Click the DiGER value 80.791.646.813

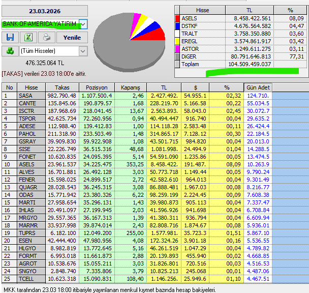tap(250, 56)
